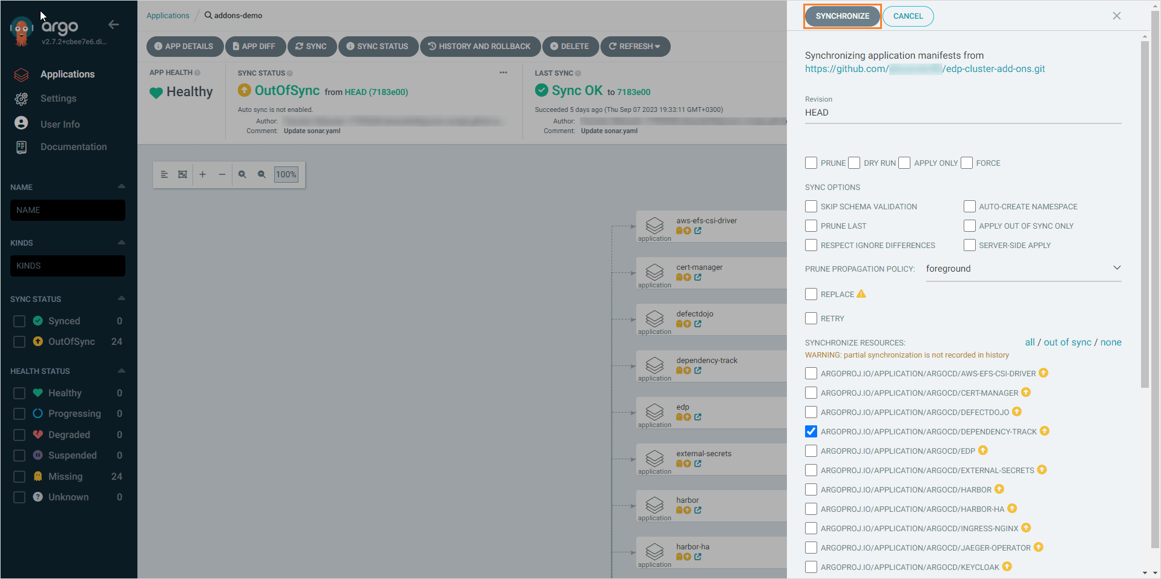Click the sync panel vertical scrollbar

coord(1144,214)
